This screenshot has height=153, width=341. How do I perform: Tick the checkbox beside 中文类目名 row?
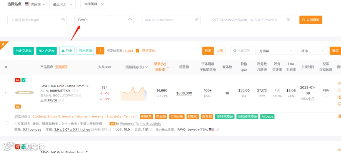point(7,123)
